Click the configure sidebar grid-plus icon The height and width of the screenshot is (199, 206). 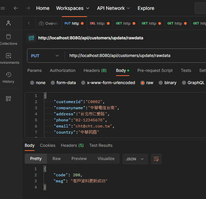[8, 99]
